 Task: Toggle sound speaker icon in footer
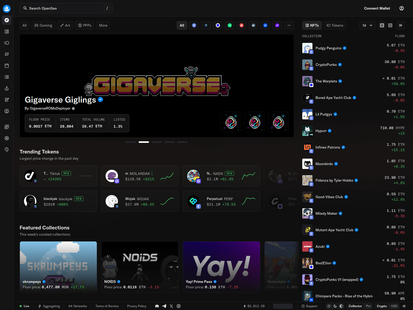point(404,306)
